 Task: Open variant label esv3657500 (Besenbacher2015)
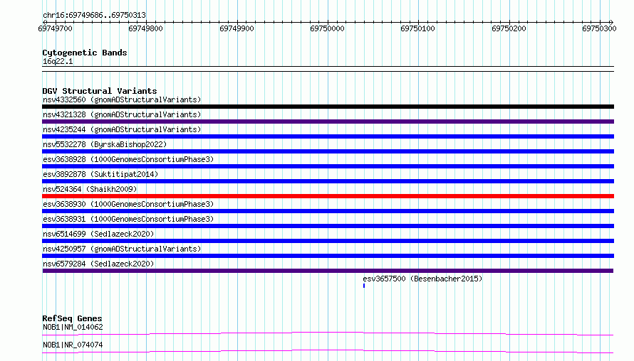click(x=422, y=279)
